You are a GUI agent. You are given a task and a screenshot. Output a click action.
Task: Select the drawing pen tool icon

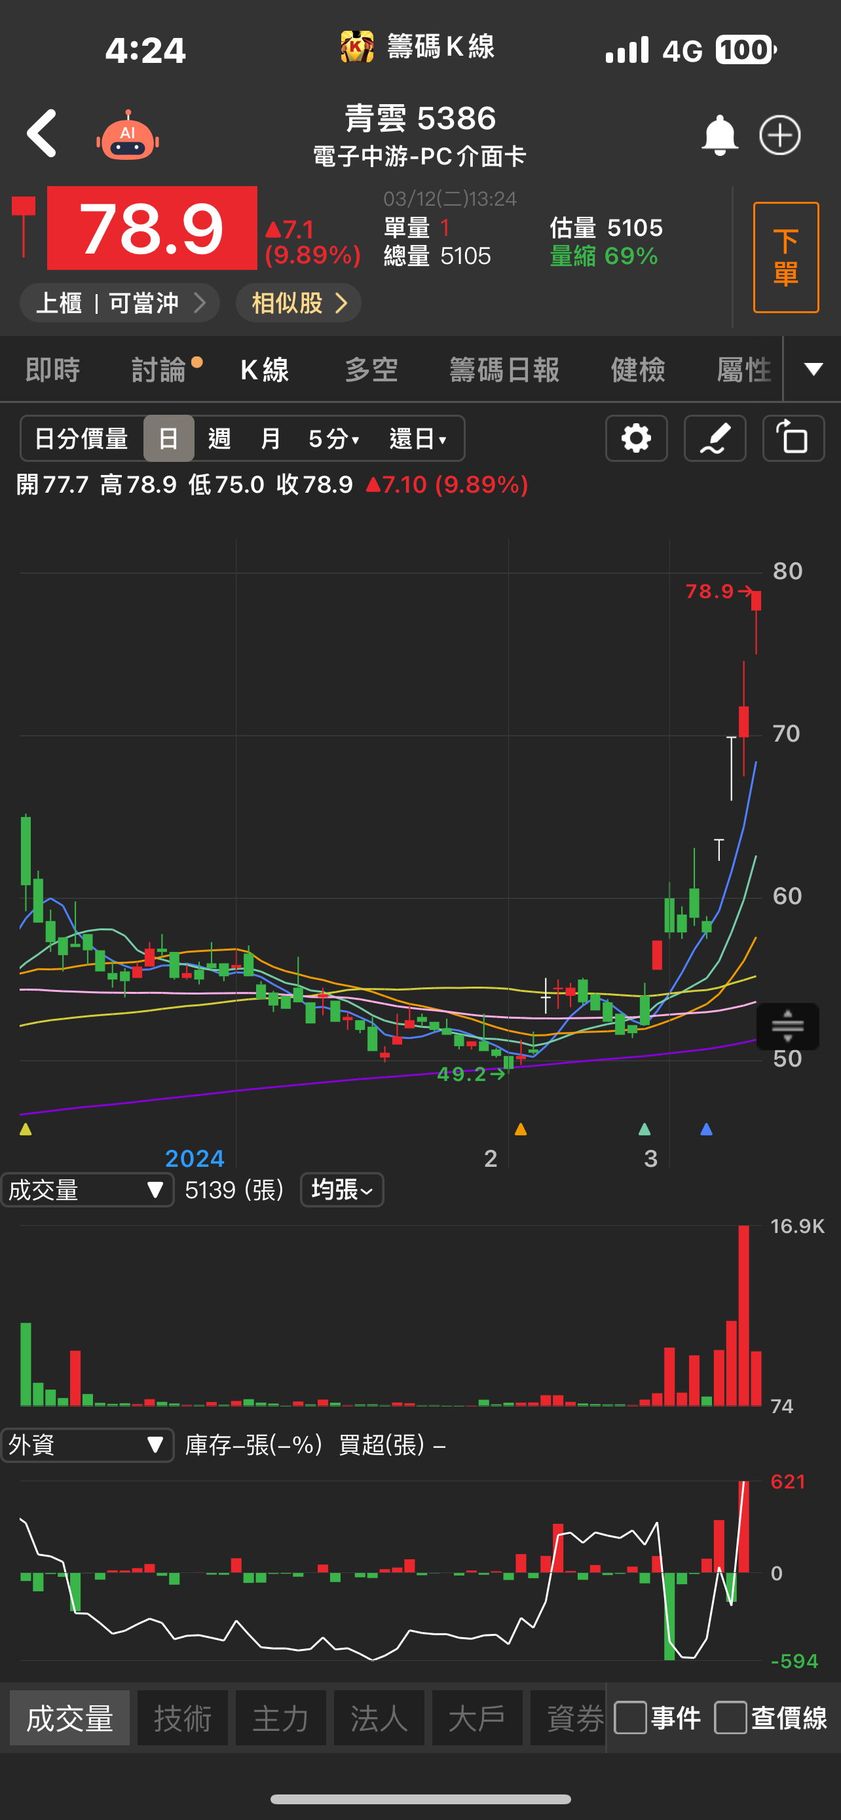(x=715, y=439)
